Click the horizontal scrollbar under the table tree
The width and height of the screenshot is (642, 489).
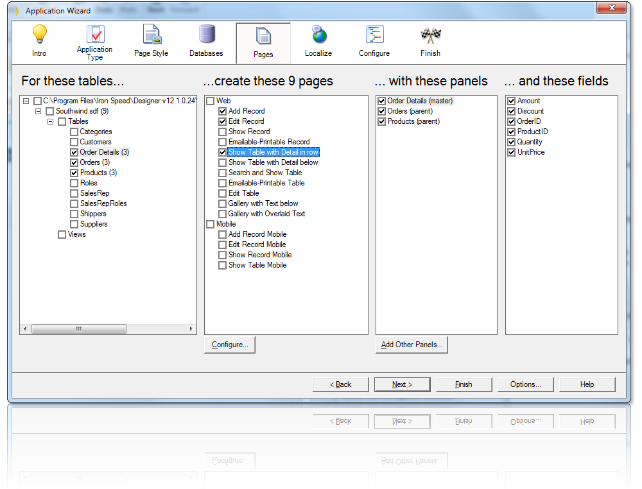[78, 329]
